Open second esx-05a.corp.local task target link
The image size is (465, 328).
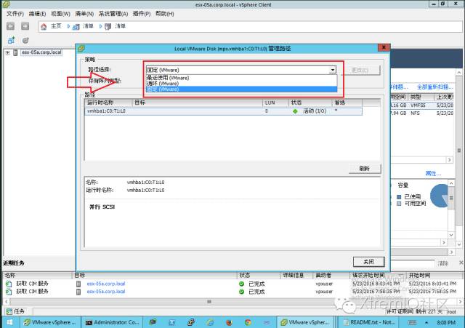point(106,292)
